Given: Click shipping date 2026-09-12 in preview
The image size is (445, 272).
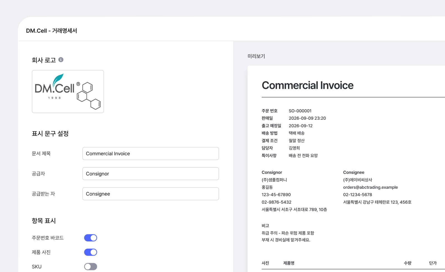Looking at the screenshot, I should (x=301, y=126).
